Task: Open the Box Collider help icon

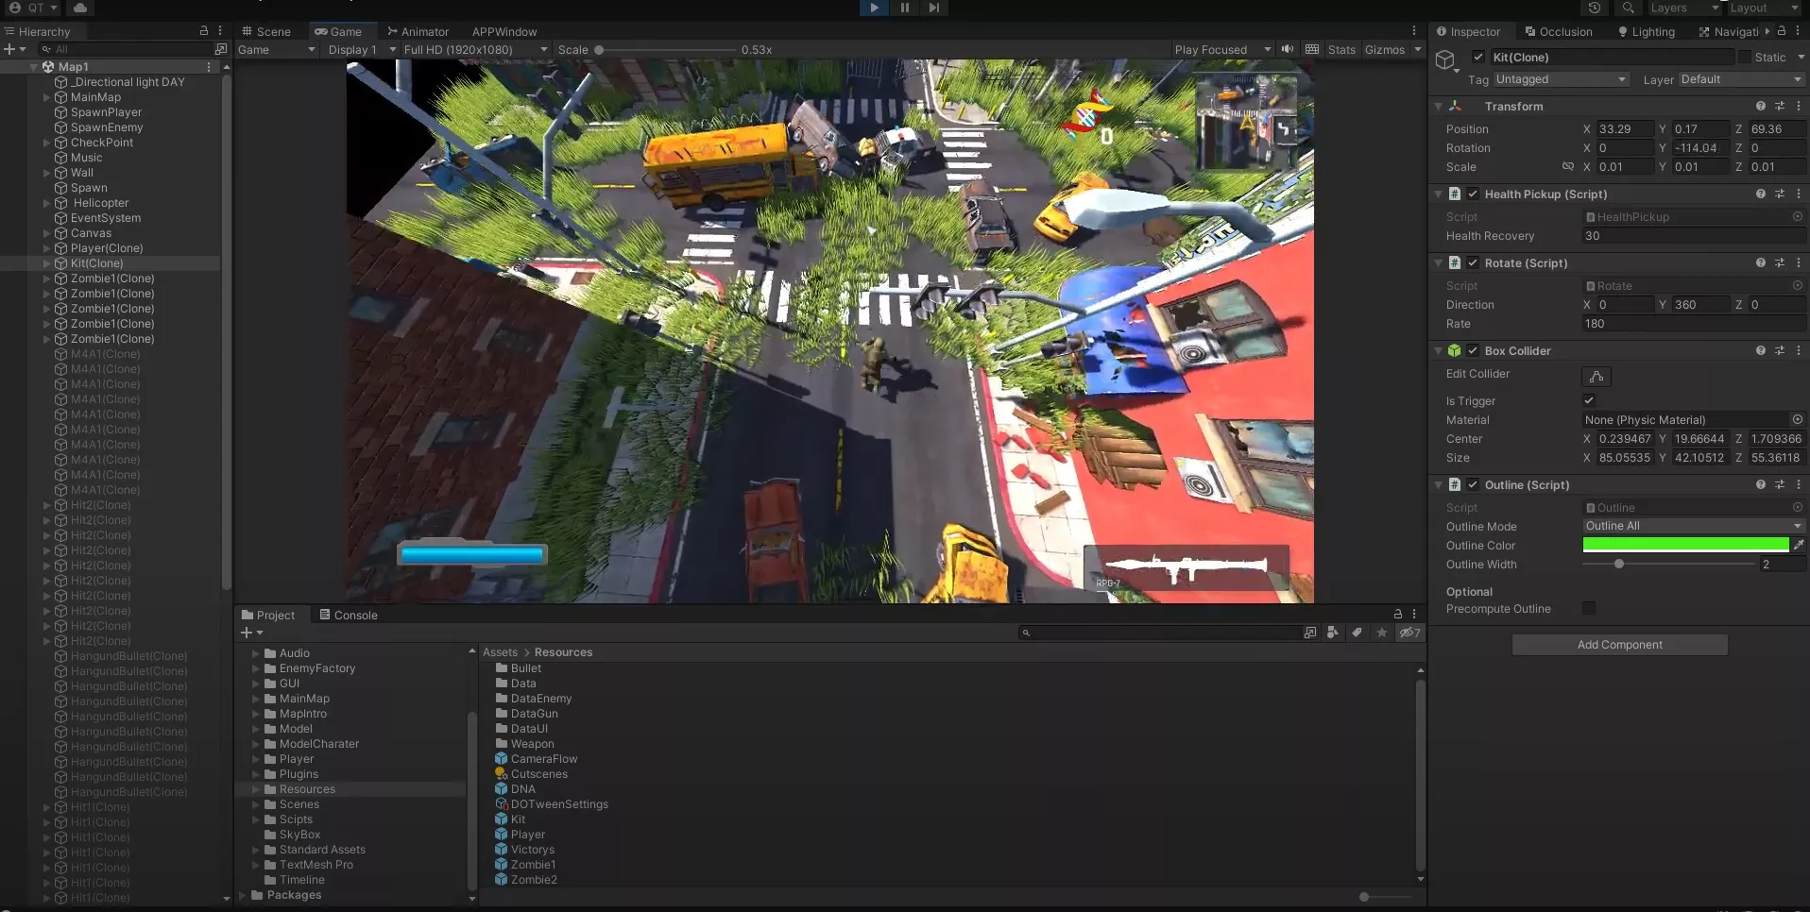Action: tap(1760, 350)
